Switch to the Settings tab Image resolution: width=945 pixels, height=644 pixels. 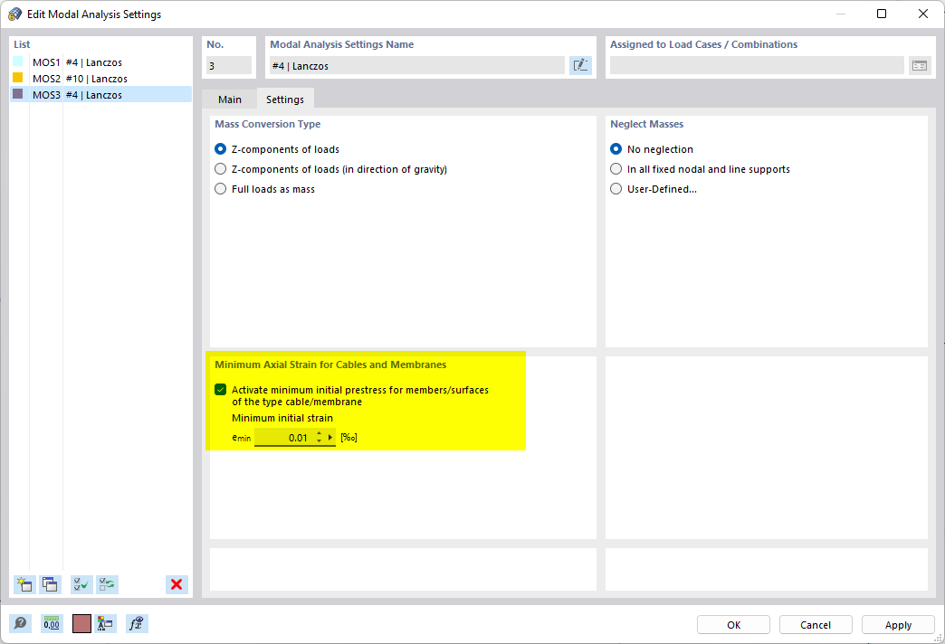pyautogui.click(x=285, y=99)
